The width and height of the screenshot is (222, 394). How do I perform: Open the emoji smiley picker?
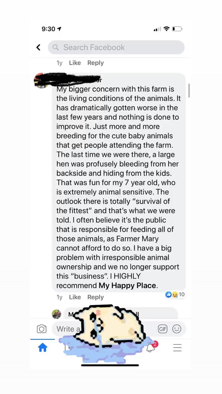(x=177, y=329)
